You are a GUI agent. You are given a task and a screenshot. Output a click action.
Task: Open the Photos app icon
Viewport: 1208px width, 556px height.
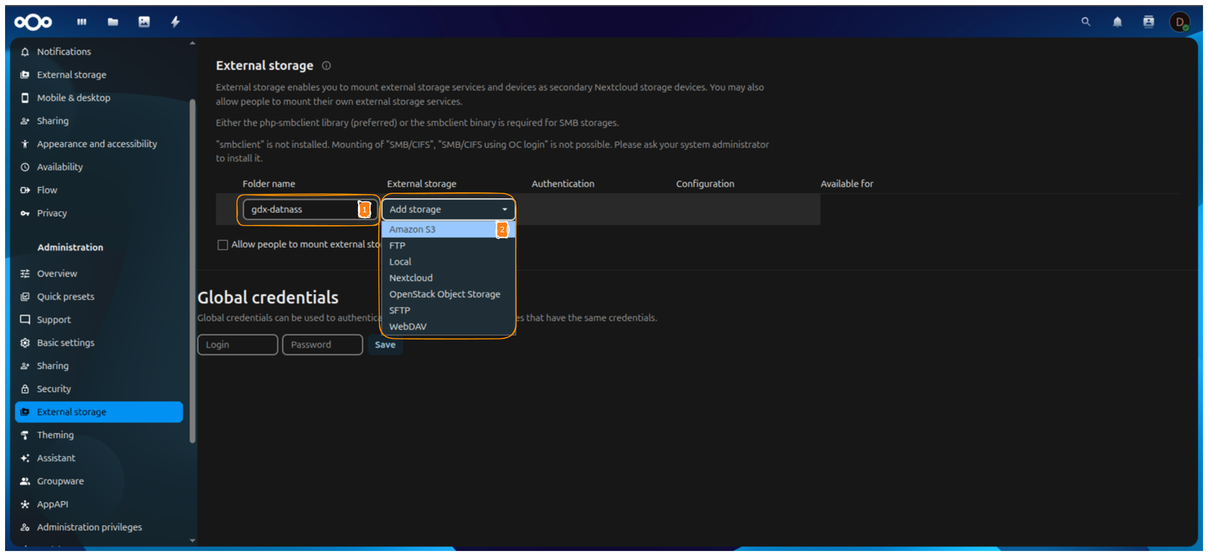coord(144,22)
